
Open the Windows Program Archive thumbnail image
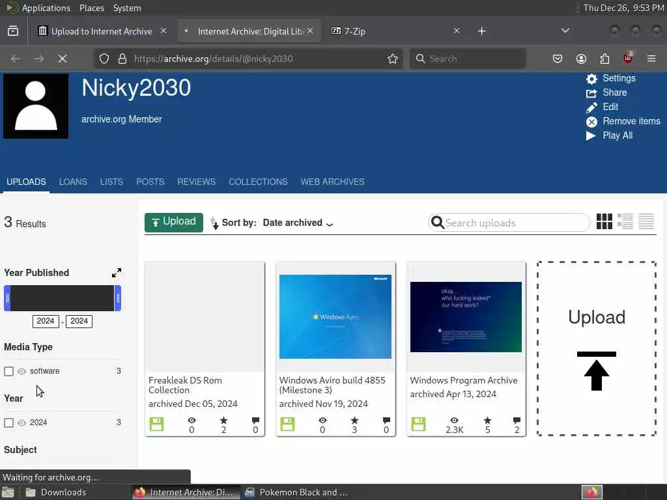pos(466,317)
